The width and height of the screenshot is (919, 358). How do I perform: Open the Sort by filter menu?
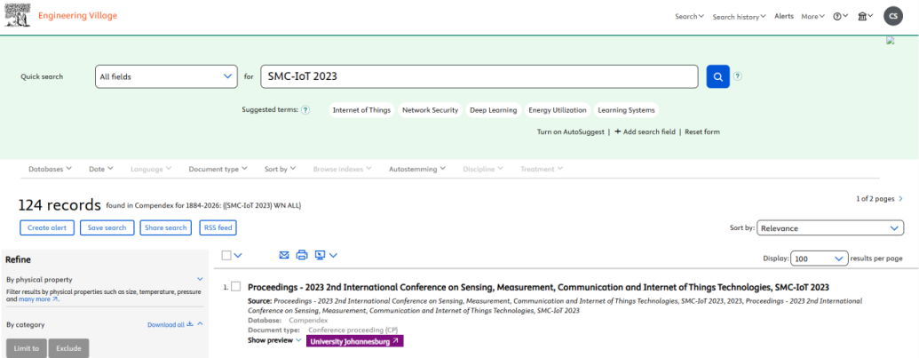tap(281, 169)
